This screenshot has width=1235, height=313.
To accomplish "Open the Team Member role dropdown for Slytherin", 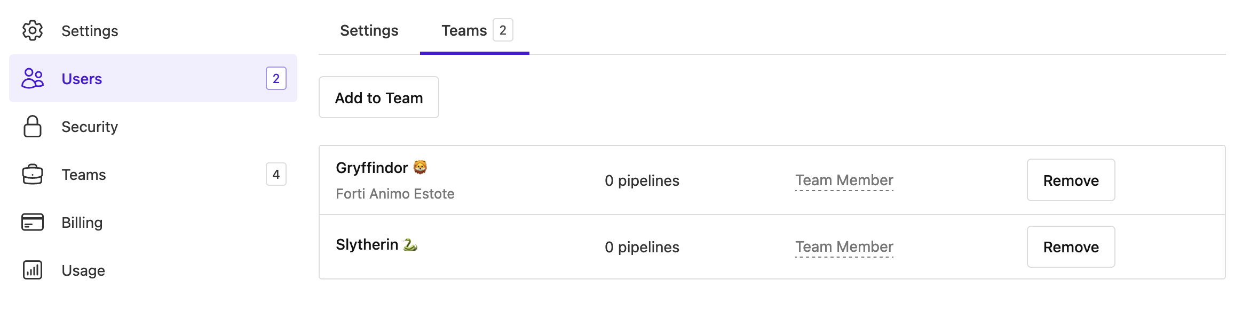I will (x=844, y=246).
